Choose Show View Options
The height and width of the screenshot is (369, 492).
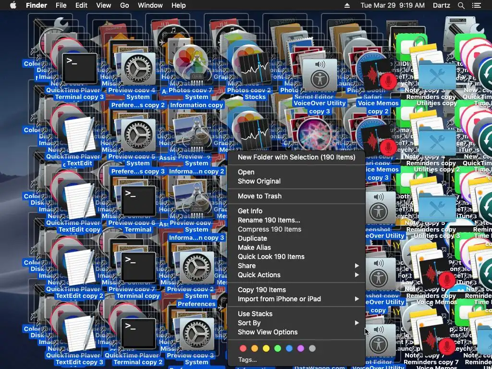click(x=296, y=332)
